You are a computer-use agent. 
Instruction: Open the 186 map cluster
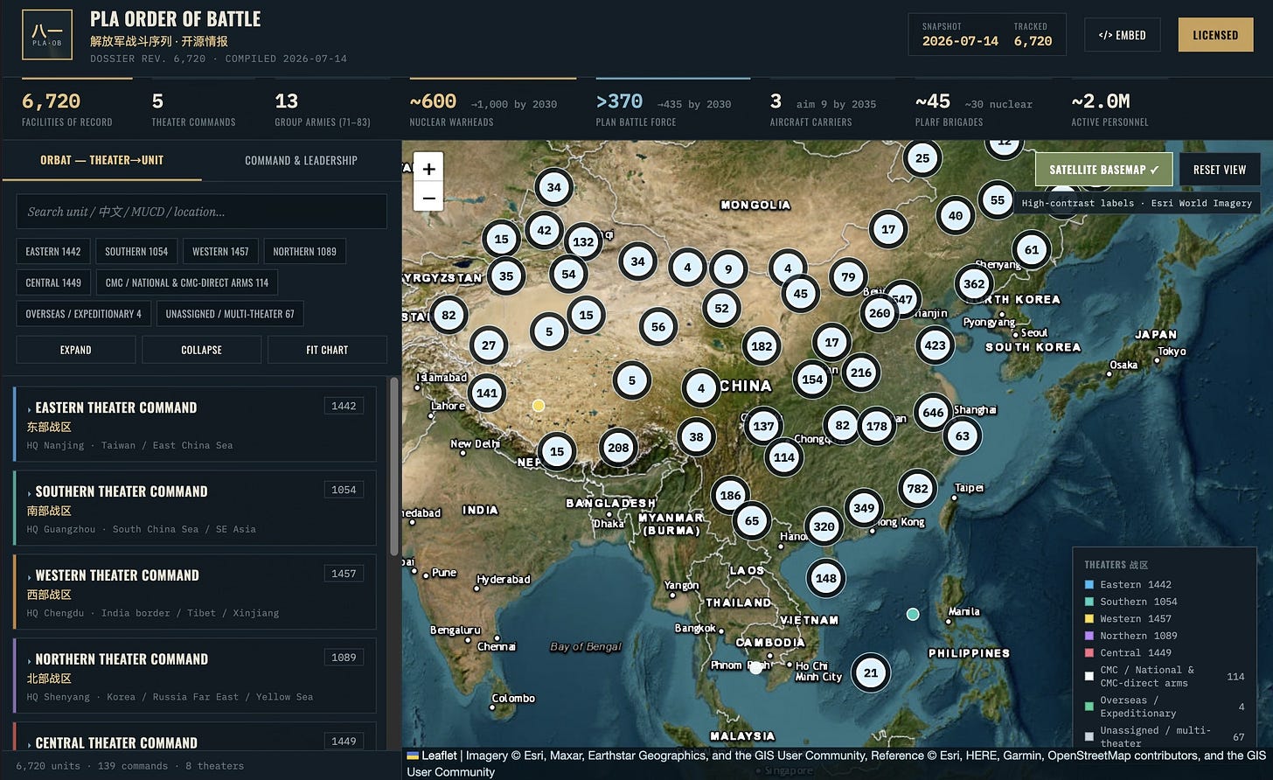[730, 495]
